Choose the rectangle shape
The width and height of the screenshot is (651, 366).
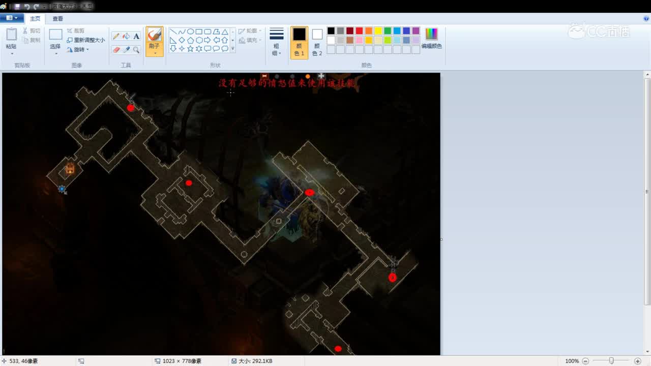(x=199, y=32)
